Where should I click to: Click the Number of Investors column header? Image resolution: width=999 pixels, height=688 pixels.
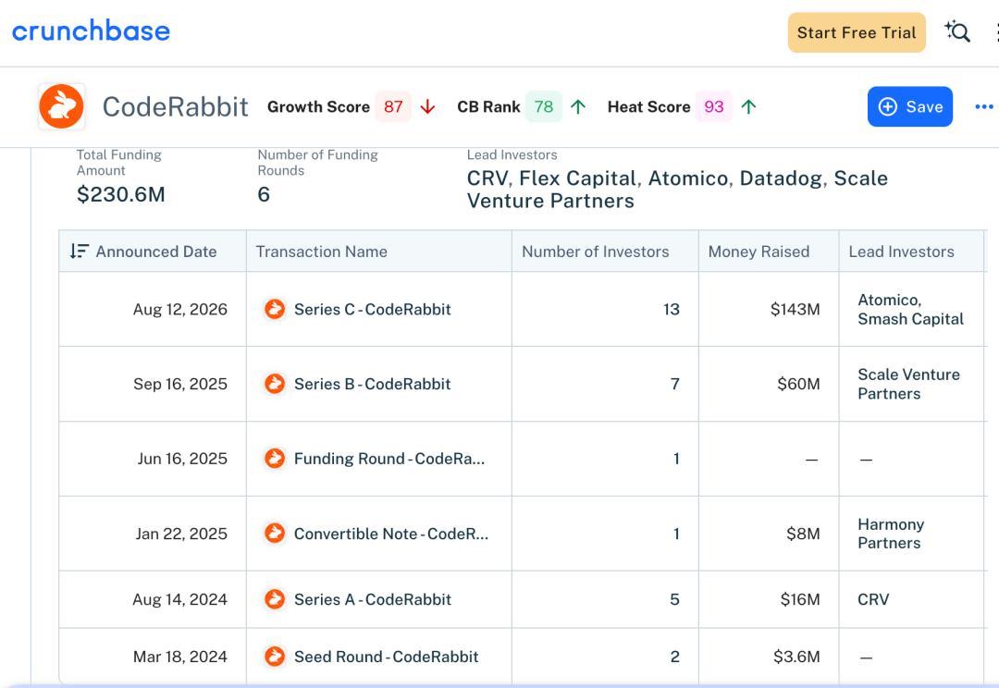(x=595, y=251)
